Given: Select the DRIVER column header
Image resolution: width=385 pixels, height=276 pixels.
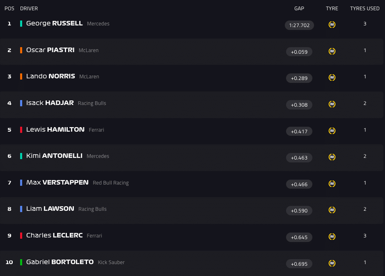Looking at the screenshot, I should pos(29,9).
